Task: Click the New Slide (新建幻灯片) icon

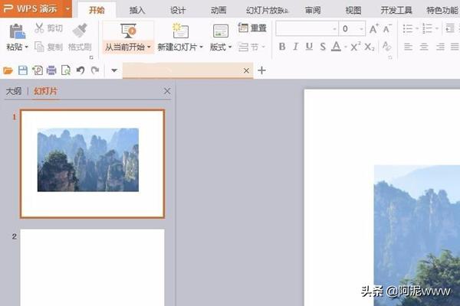Action: click(x=180, y=31)
